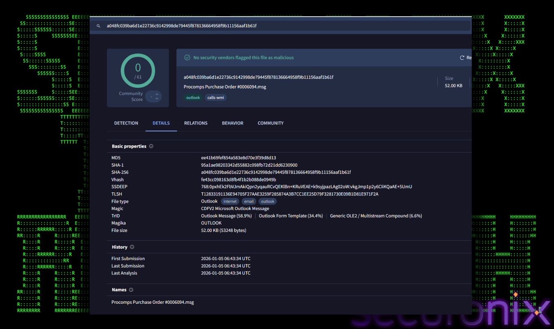Click the 0/61 detection score circle
This screenshot has width=554, height=329.
click(x=138, y=70)
